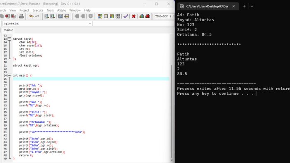The image size is (290, 163).
Task: Click the 'Press any key to continue' line
Action: (x=215, y=93)
